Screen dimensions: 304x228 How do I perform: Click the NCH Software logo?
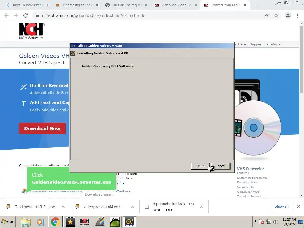click(32, 31)
